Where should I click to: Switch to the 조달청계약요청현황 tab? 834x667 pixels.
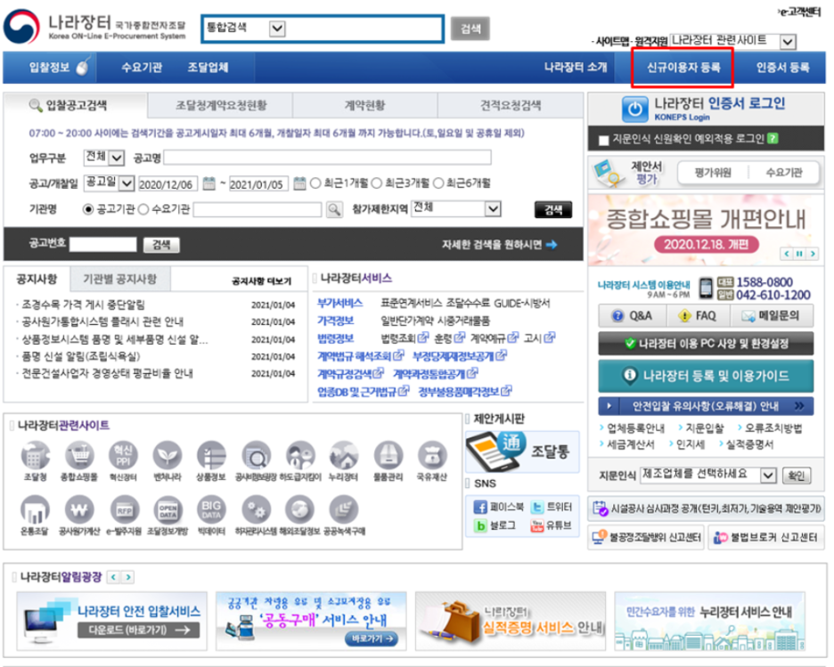pos(220,105)
